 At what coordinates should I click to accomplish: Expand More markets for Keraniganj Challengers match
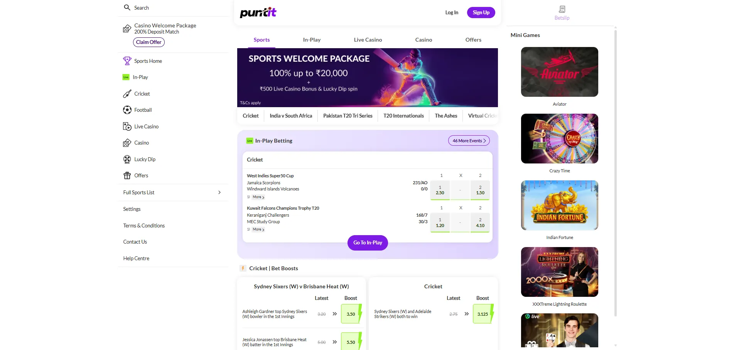(x=258, y=229)
